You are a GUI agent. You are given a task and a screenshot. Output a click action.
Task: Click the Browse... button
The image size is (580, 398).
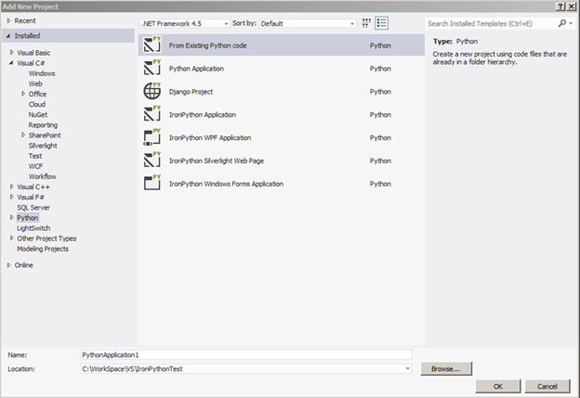446,368
